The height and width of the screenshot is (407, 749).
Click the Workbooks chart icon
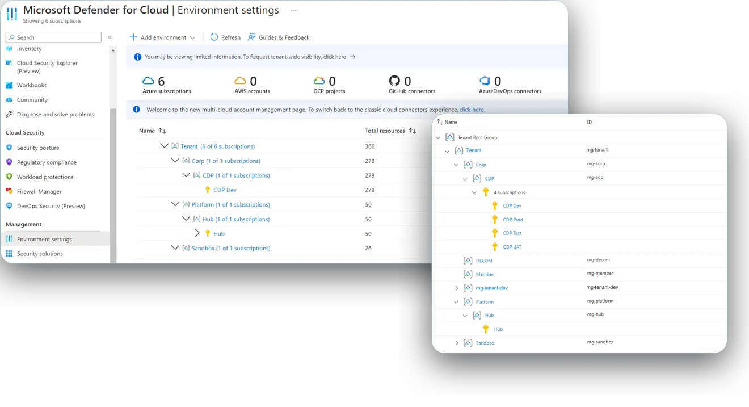coord(9,85)
